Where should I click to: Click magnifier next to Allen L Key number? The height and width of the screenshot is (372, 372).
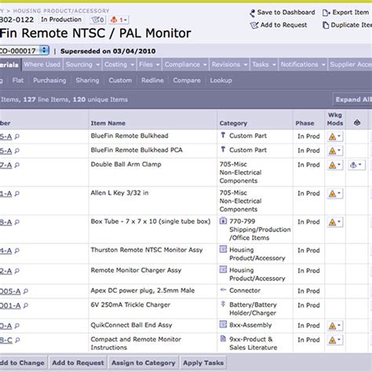pos(17,194)
